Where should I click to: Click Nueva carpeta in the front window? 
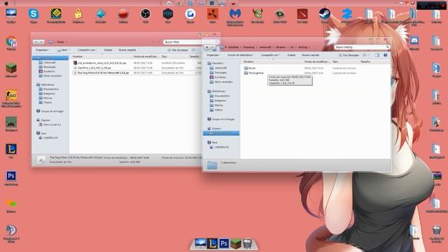311,55
